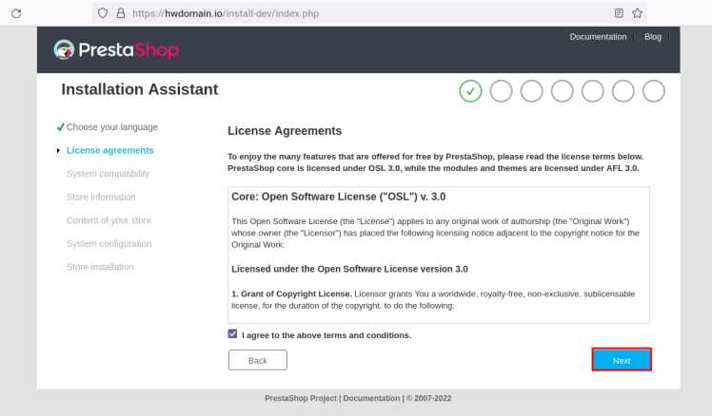This screenshot has width=712, height=416.
Task: Click the PrestaShop logo
Action: (x=117, y=49)
